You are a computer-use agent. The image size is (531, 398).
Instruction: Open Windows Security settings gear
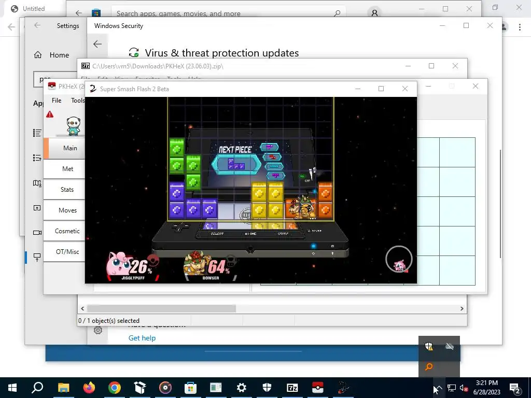pyautogui.click(x=98, y=330)
